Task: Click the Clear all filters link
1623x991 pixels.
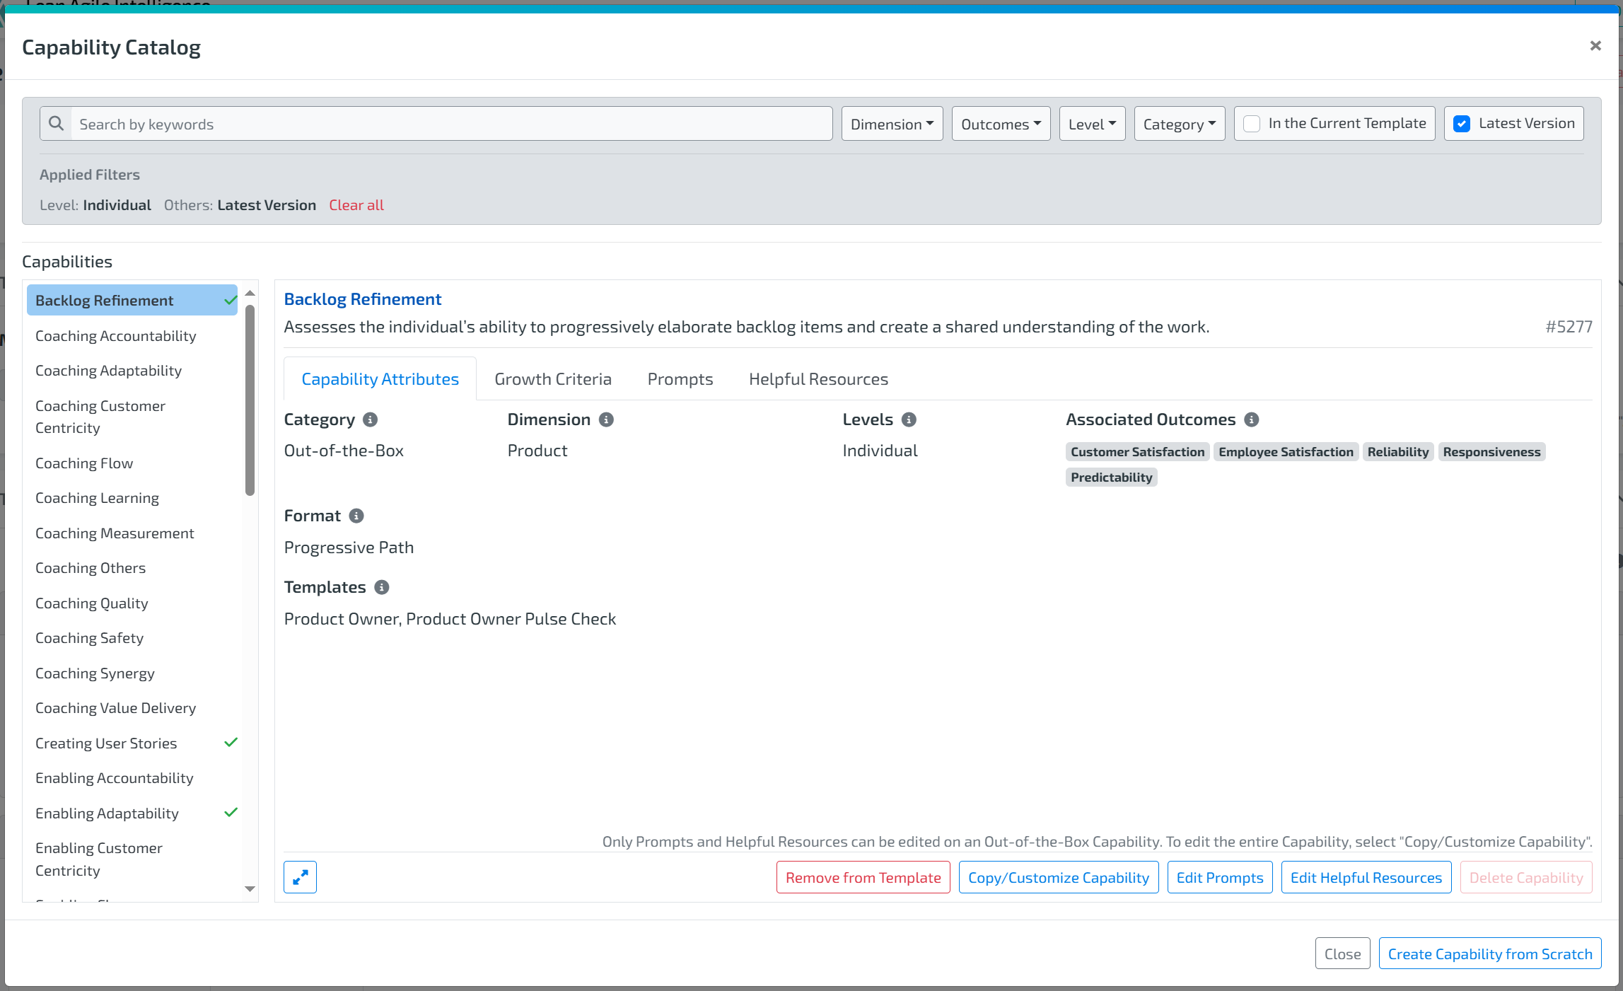Action: pyautogui.click(x=356, y=205)
